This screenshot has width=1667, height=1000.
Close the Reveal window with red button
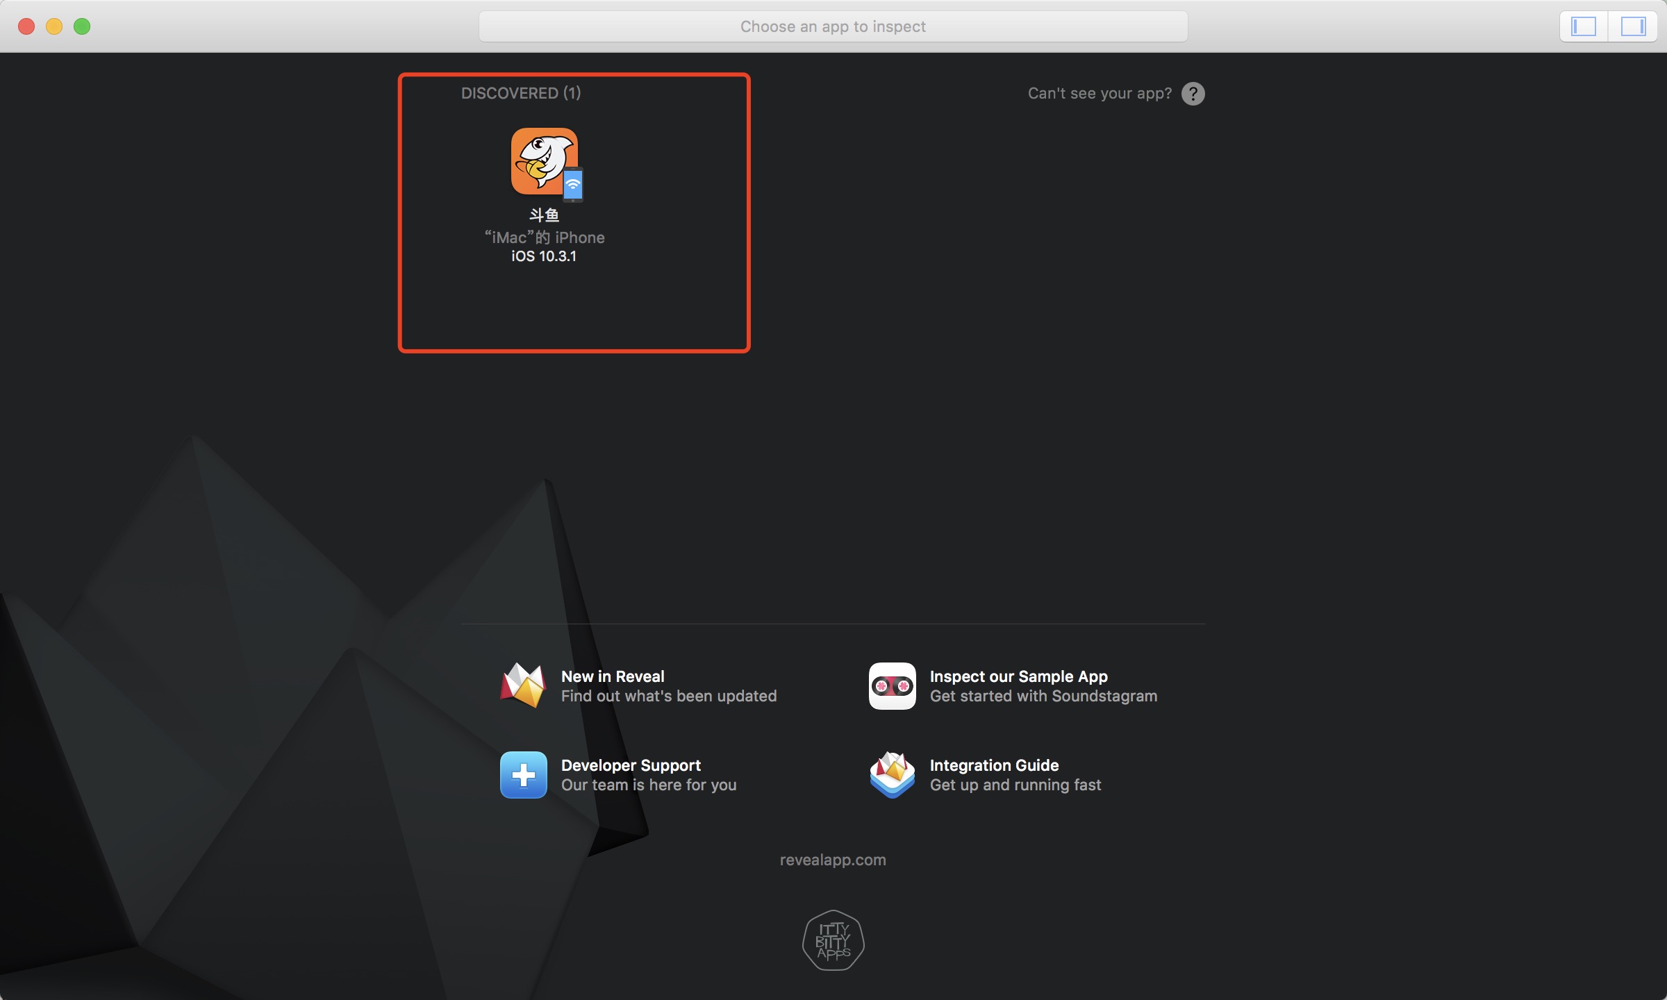[26, 26]
